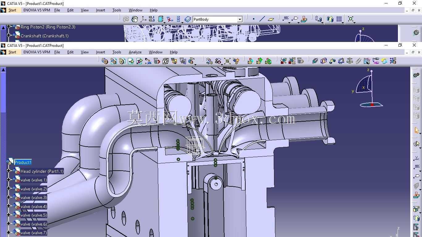This screenshot has width=422, height=237.
Task: Expand the Head cylinder (Part1.1) node
Action: (9, 170)
